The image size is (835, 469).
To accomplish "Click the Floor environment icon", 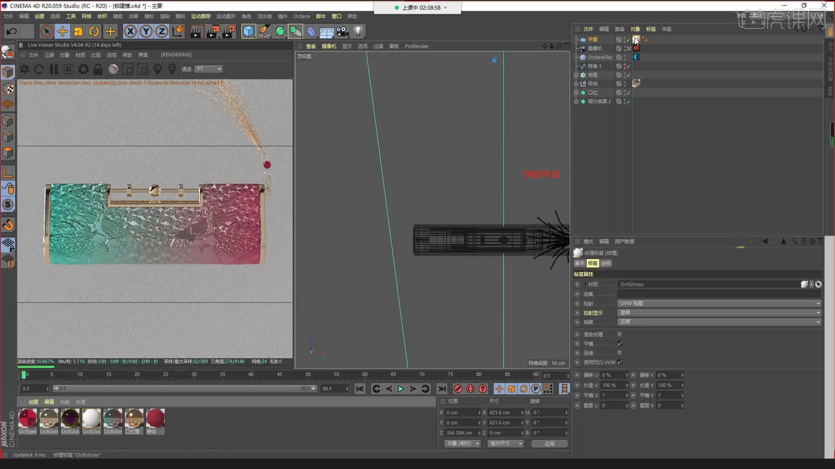I will [327, 31].
